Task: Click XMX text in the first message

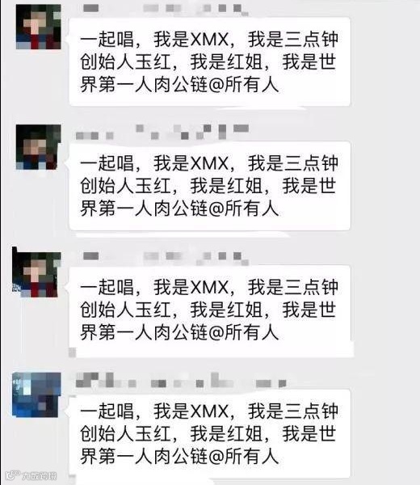Action: tap(209, 40)
